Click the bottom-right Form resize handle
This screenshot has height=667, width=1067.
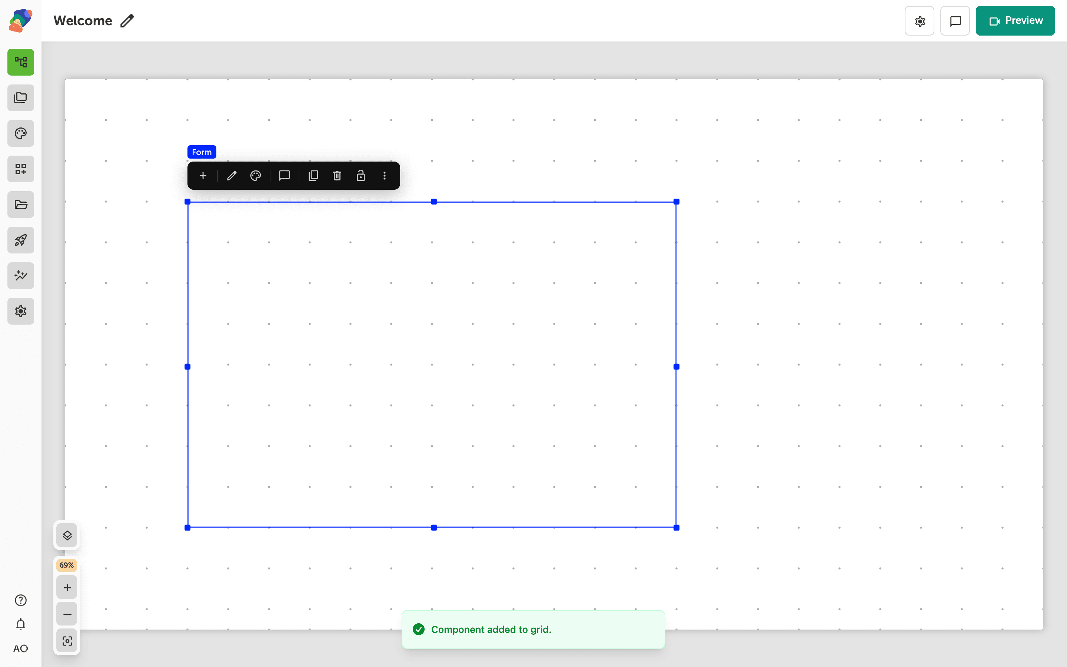[x=677, y=528]
